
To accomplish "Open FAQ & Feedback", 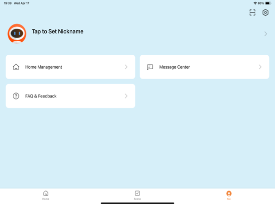I will tap(70, 96).
